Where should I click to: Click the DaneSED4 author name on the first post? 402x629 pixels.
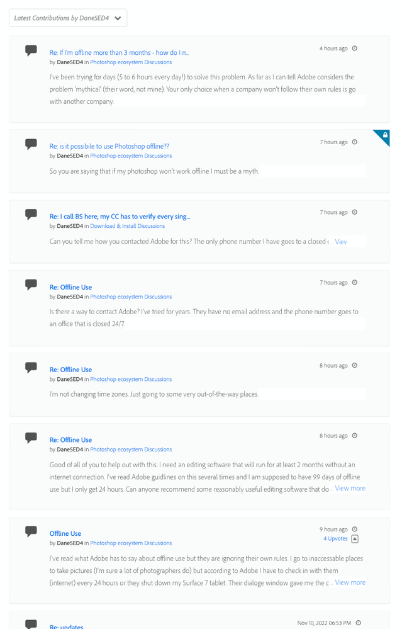[x=70, y=62]
